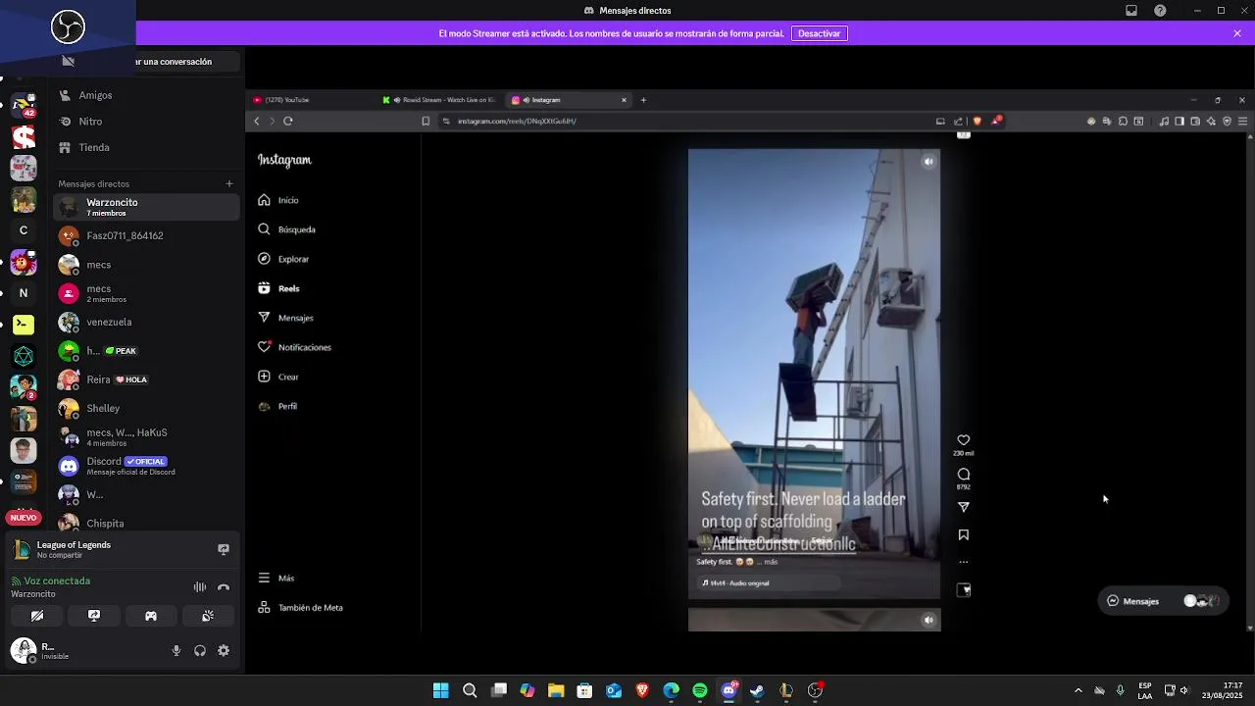Click the Desactivar button in Streamer banner

point(819,33)
